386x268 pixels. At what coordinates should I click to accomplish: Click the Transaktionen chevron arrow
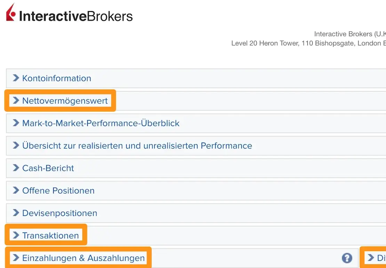tap(16, 235)
